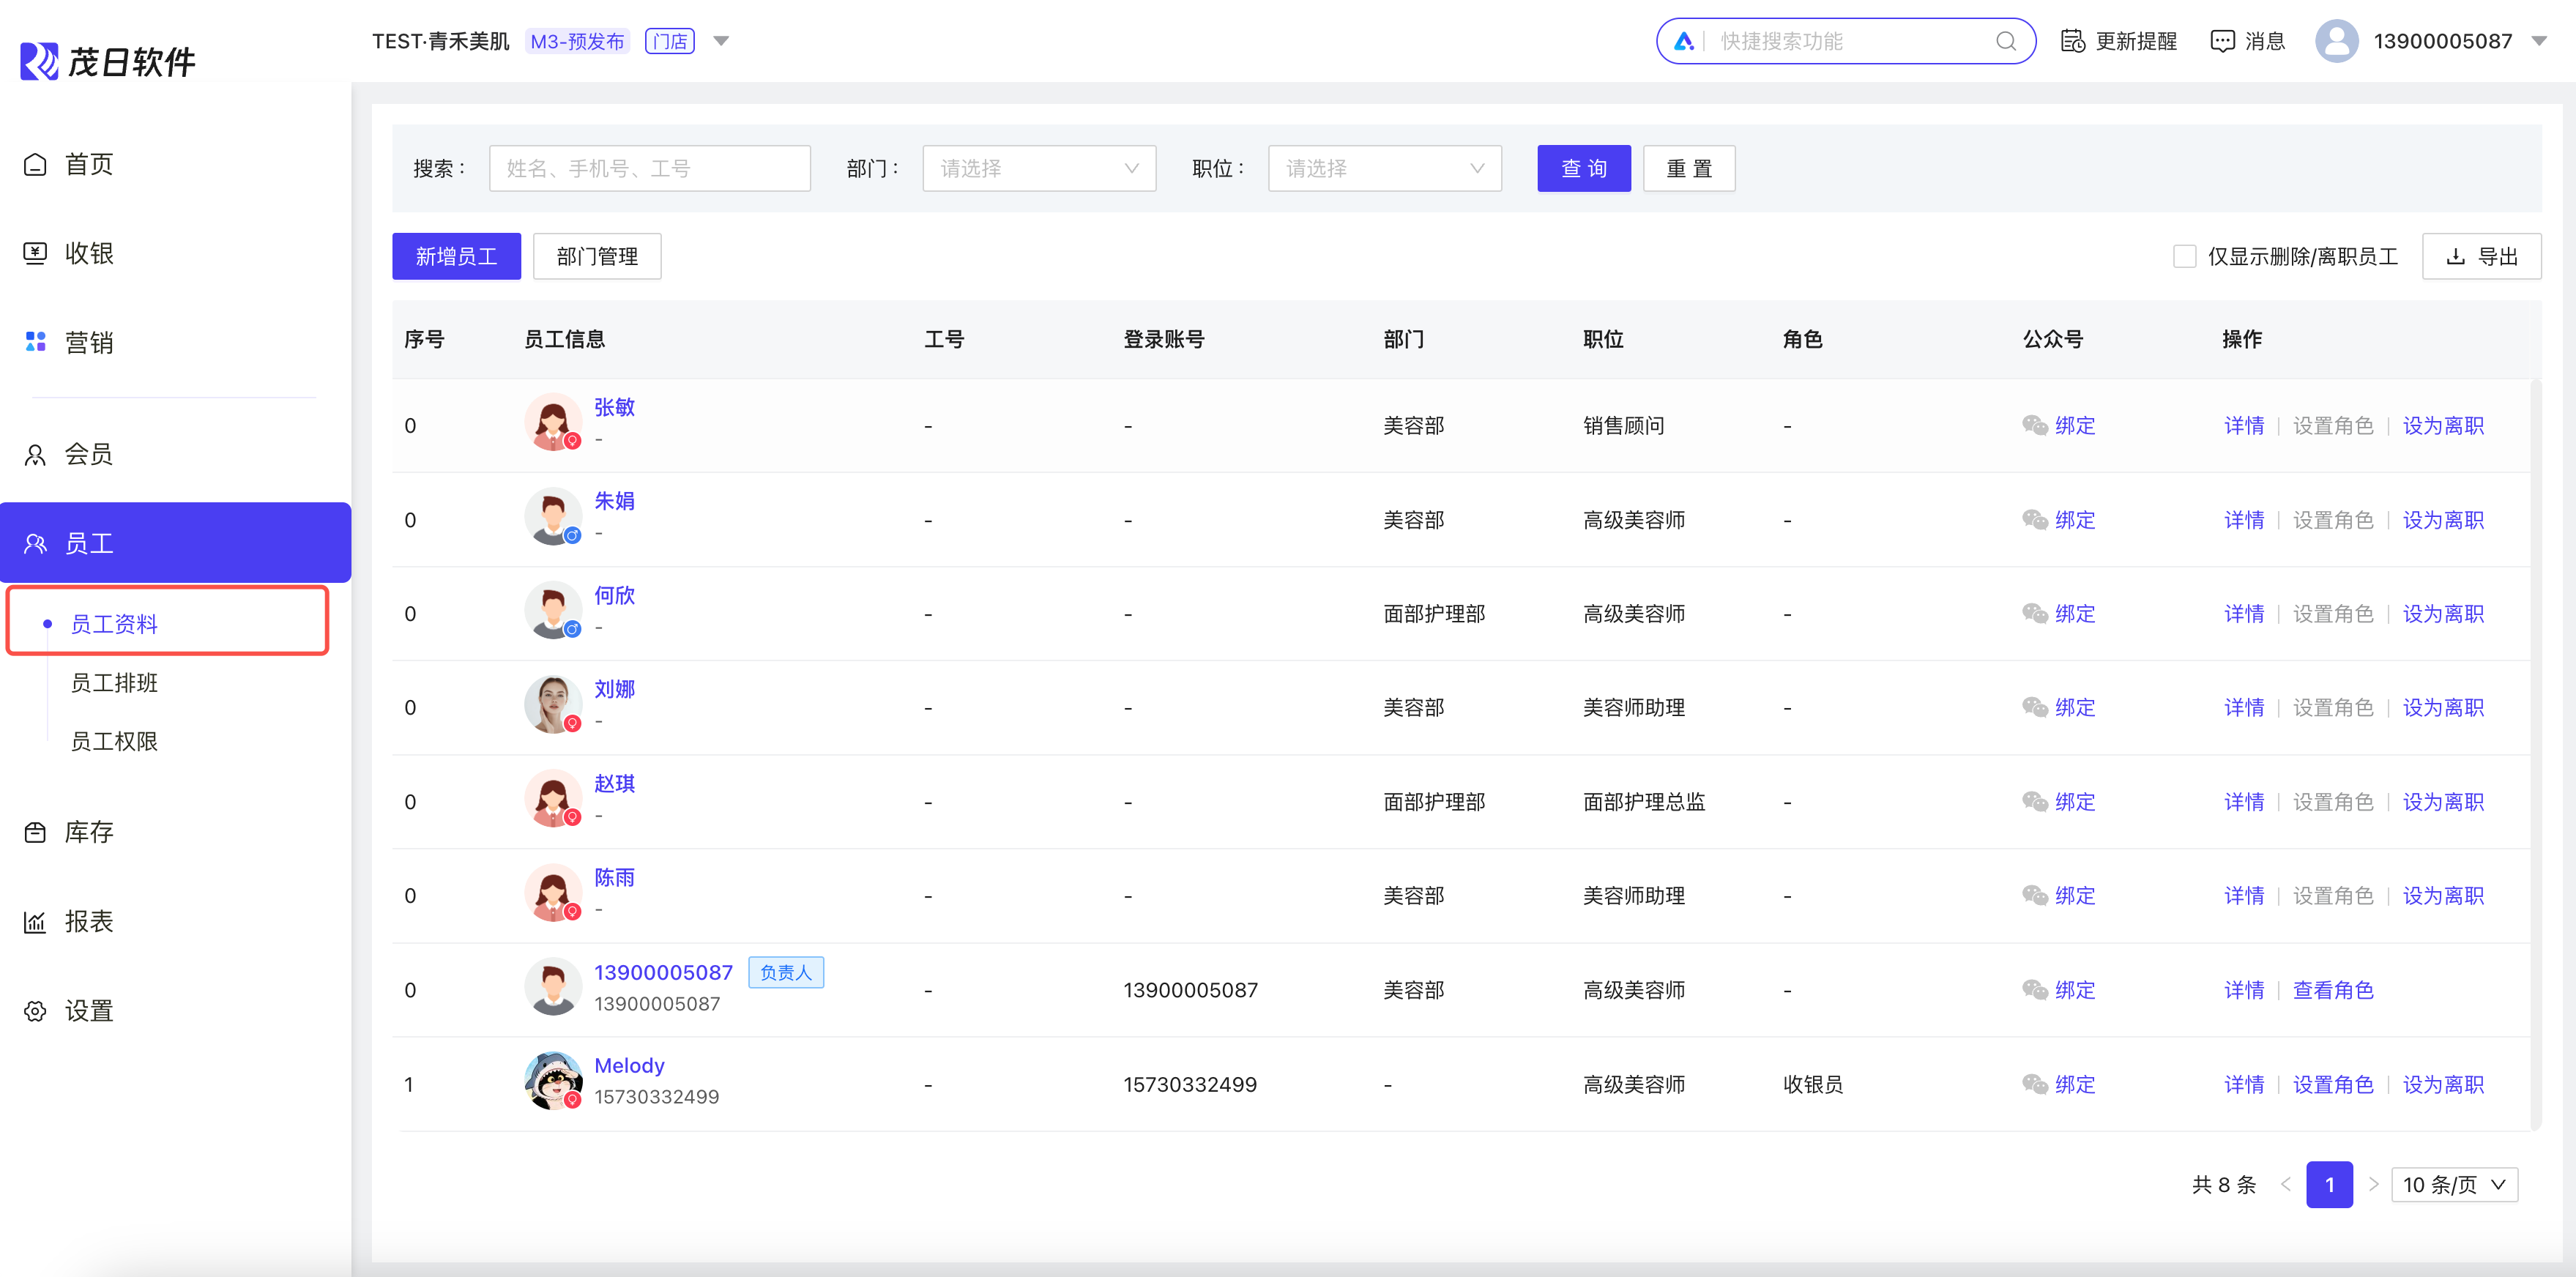Open the 营销 menu with grid icon
Image resolution: width=2576 pixels, height=1277 pixels.
[x=88, y=343]
